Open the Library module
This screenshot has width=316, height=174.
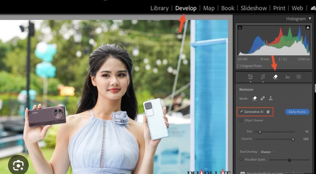coord(160,8)
